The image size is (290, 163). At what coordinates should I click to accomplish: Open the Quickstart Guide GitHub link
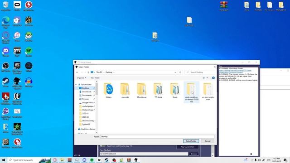point(235,72)
